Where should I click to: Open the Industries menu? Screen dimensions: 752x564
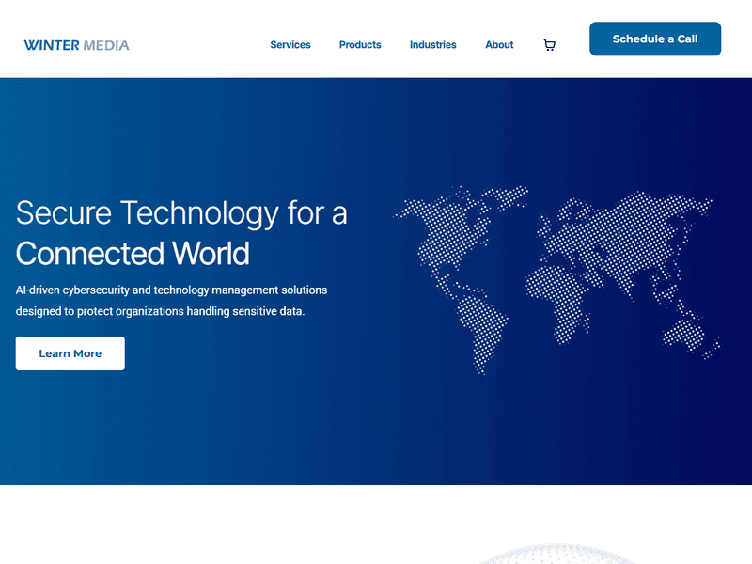click(433, 44)
